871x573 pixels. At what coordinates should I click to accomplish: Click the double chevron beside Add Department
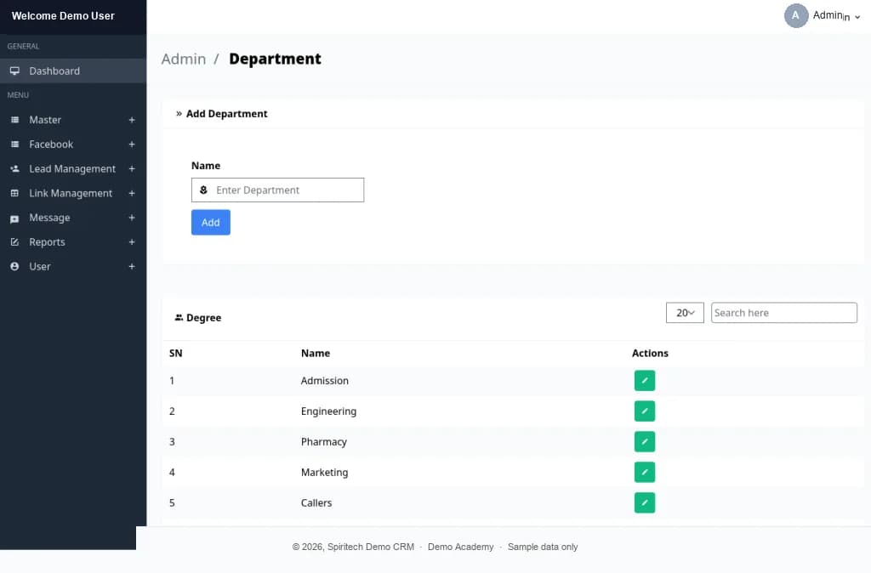[x=179, y=113]
